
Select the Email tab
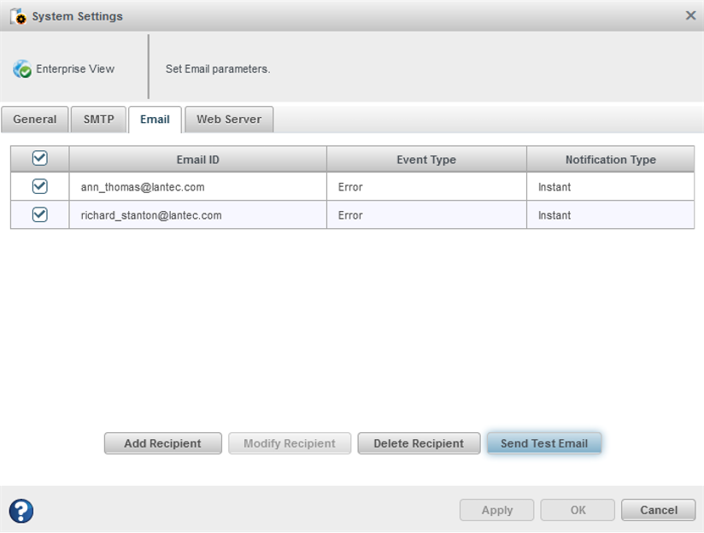[x=155, y=120]
